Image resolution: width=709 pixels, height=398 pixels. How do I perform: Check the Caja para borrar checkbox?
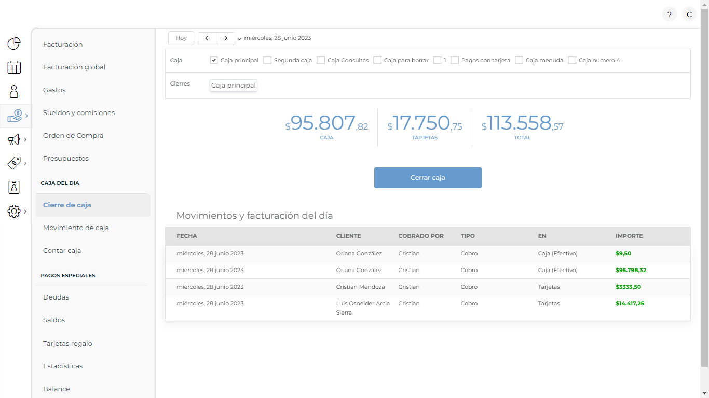377,60
